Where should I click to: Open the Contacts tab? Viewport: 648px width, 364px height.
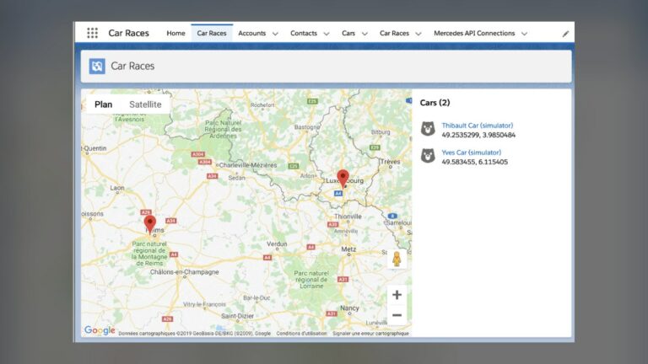pos(304,33)
